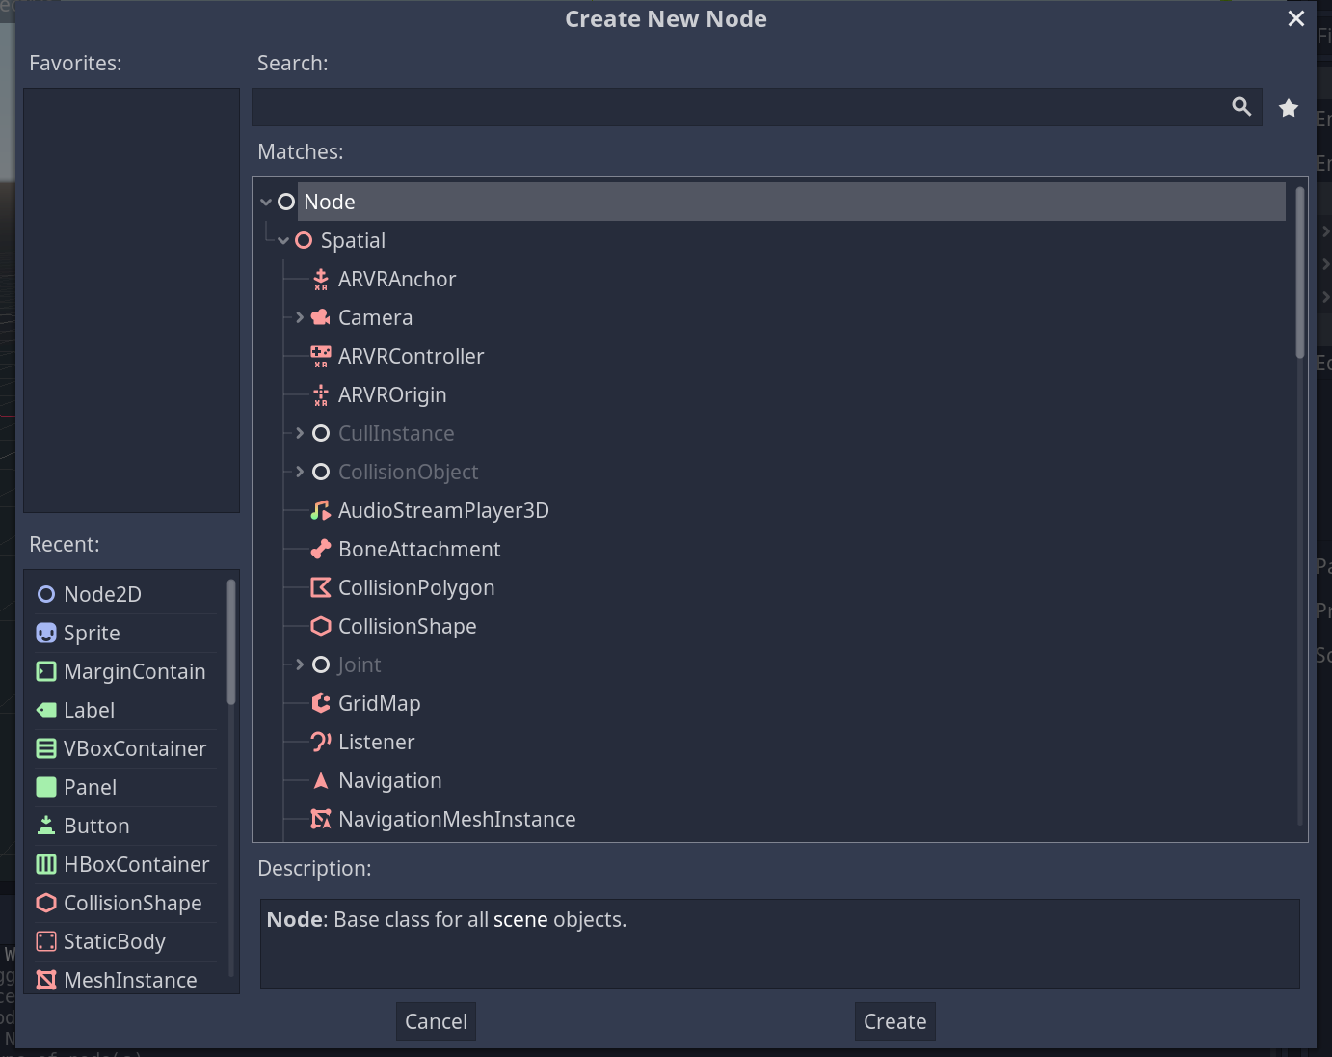Expand the CollisionObject branch
The height and width of the screenshot is (1057, 1332).
pyautogui.click(x=299, y=472)
